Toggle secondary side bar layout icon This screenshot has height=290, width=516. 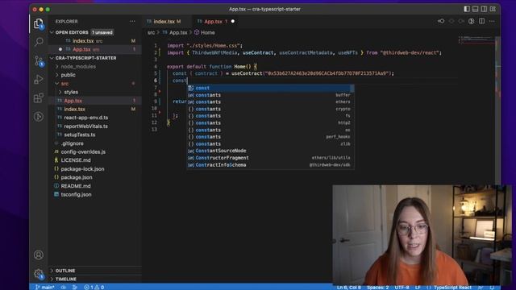[x=484, y=9]
